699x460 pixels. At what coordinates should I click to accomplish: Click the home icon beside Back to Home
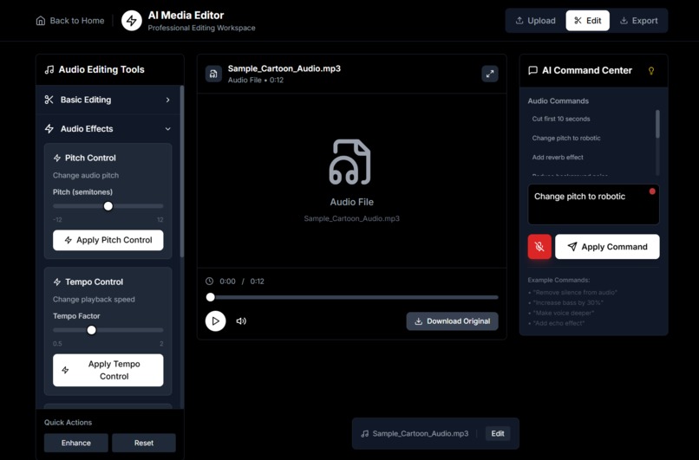[41, 21]
